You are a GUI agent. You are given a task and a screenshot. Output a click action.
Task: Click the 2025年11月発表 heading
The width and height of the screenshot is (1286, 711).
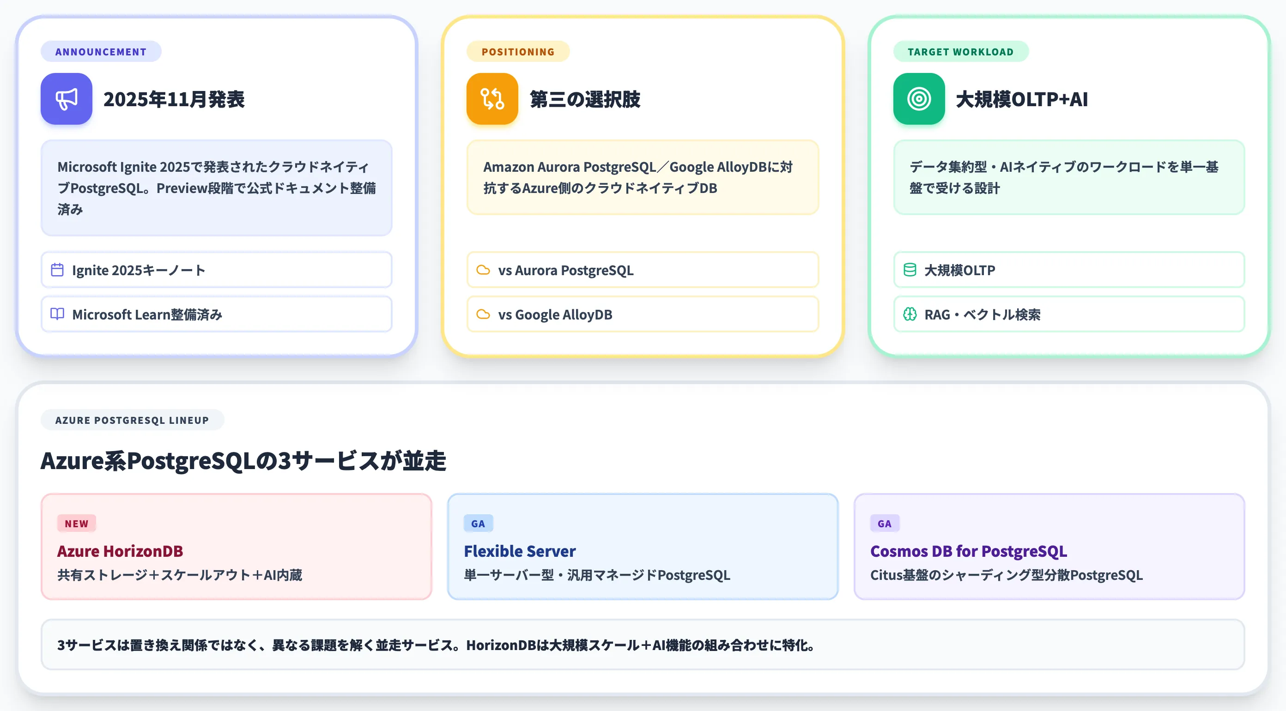click(x=174, y=99)
